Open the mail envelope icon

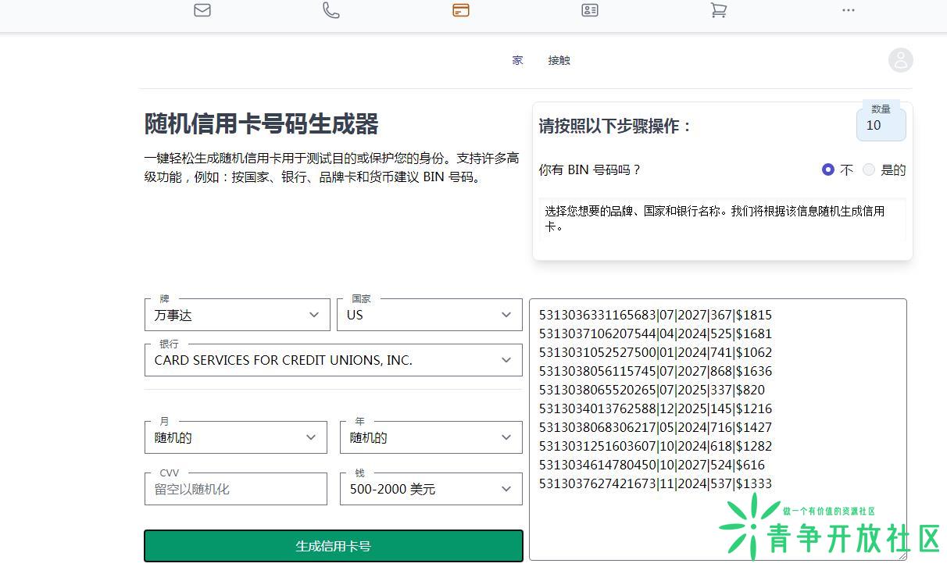point(202,10)
